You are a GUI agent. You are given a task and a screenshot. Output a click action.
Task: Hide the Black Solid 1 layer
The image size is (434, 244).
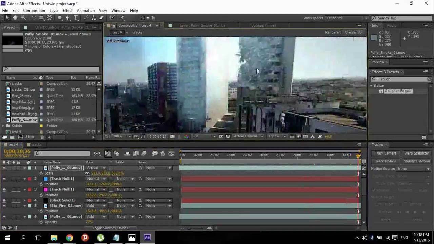[x=4, y=200]
